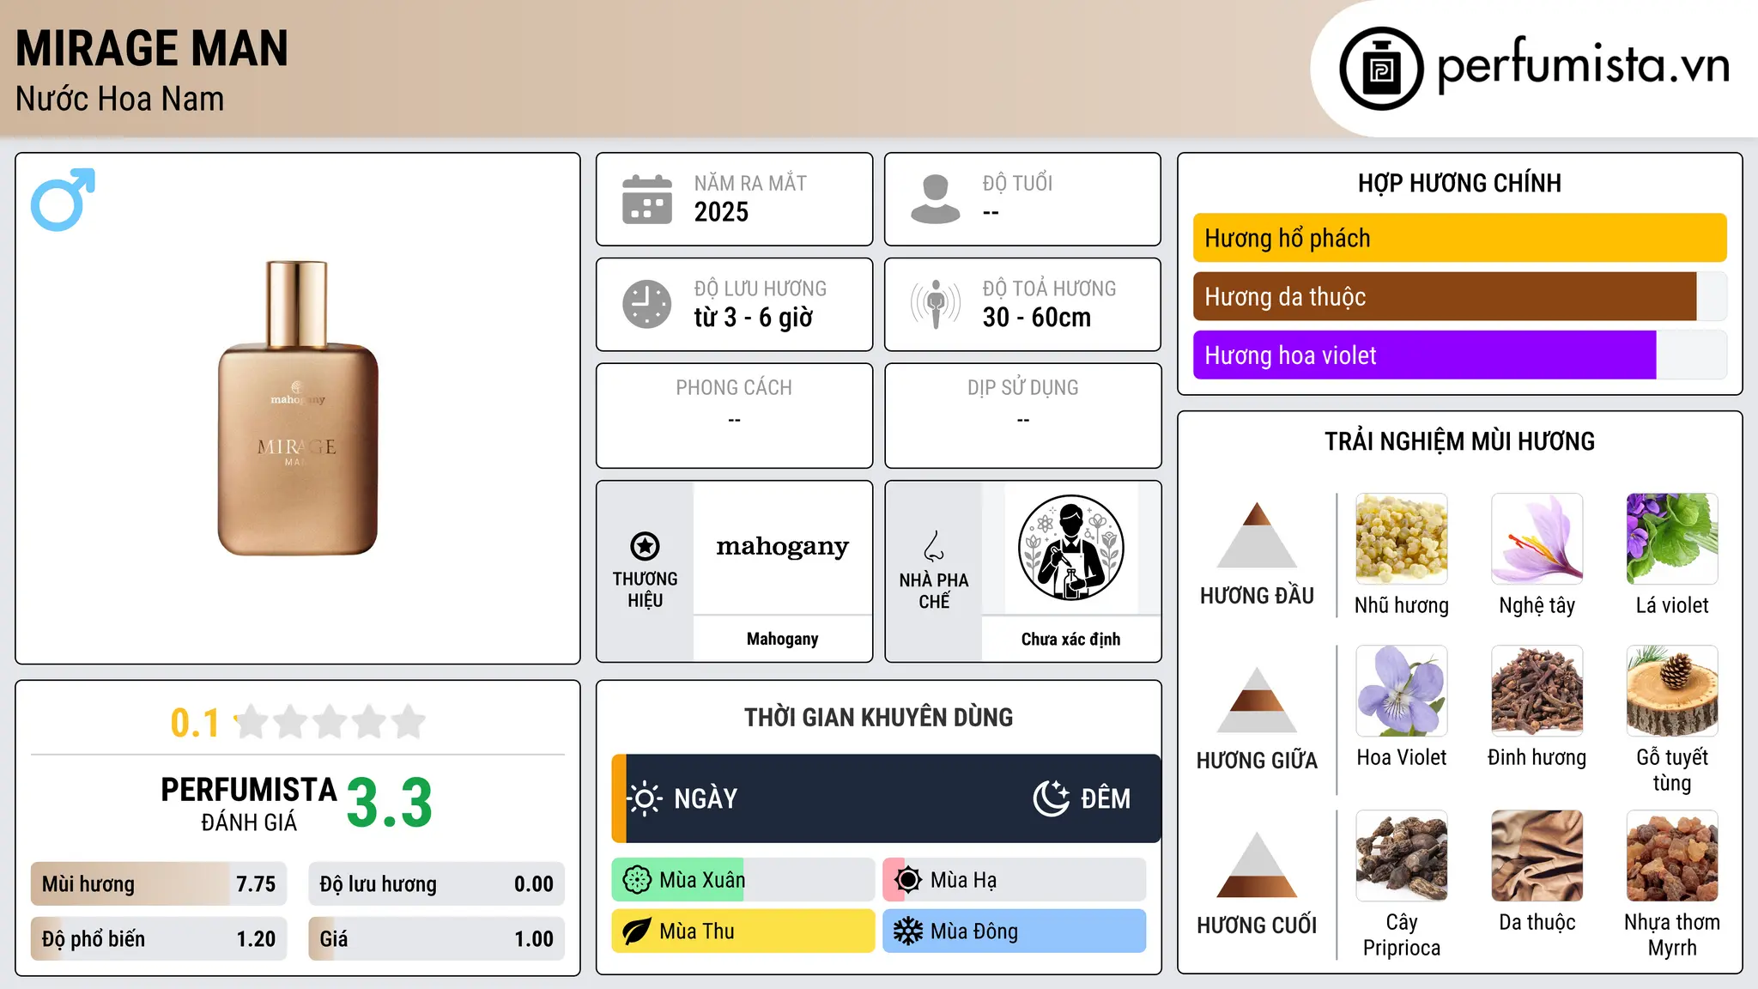Click the Thời gian khuyên dùng heading

[x=878, y=717]
